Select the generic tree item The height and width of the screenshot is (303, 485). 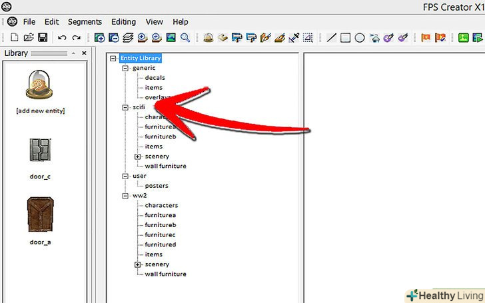tap(144, 68)
